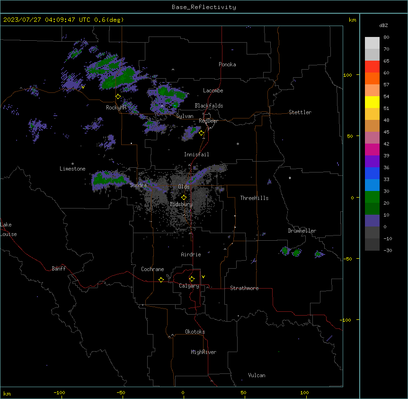Image resolution: width=408 pixels, height=399 pixels.
Task: Click the Lacombe city label
Action: pos(213,91)
